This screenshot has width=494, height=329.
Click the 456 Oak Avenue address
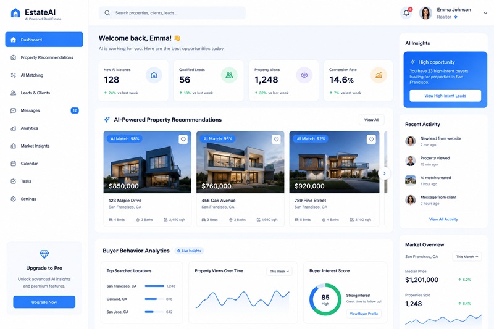(219, 201)
